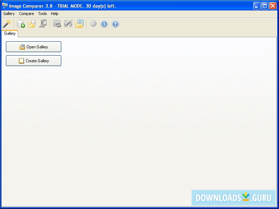Image resolution: width=279 pixels, height=209 pixels.
Task: Click the compact gallery press icon
Action: point(43,24)
